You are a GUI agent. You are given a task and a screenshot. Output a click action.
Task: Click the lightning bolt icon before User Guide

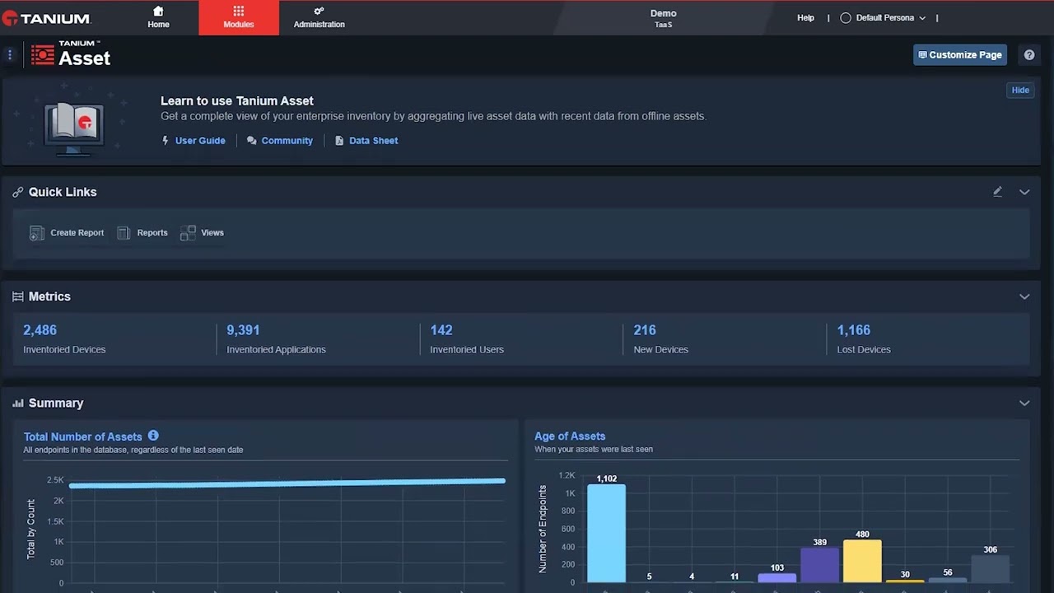pyautogui.click(x=166, y=141)
